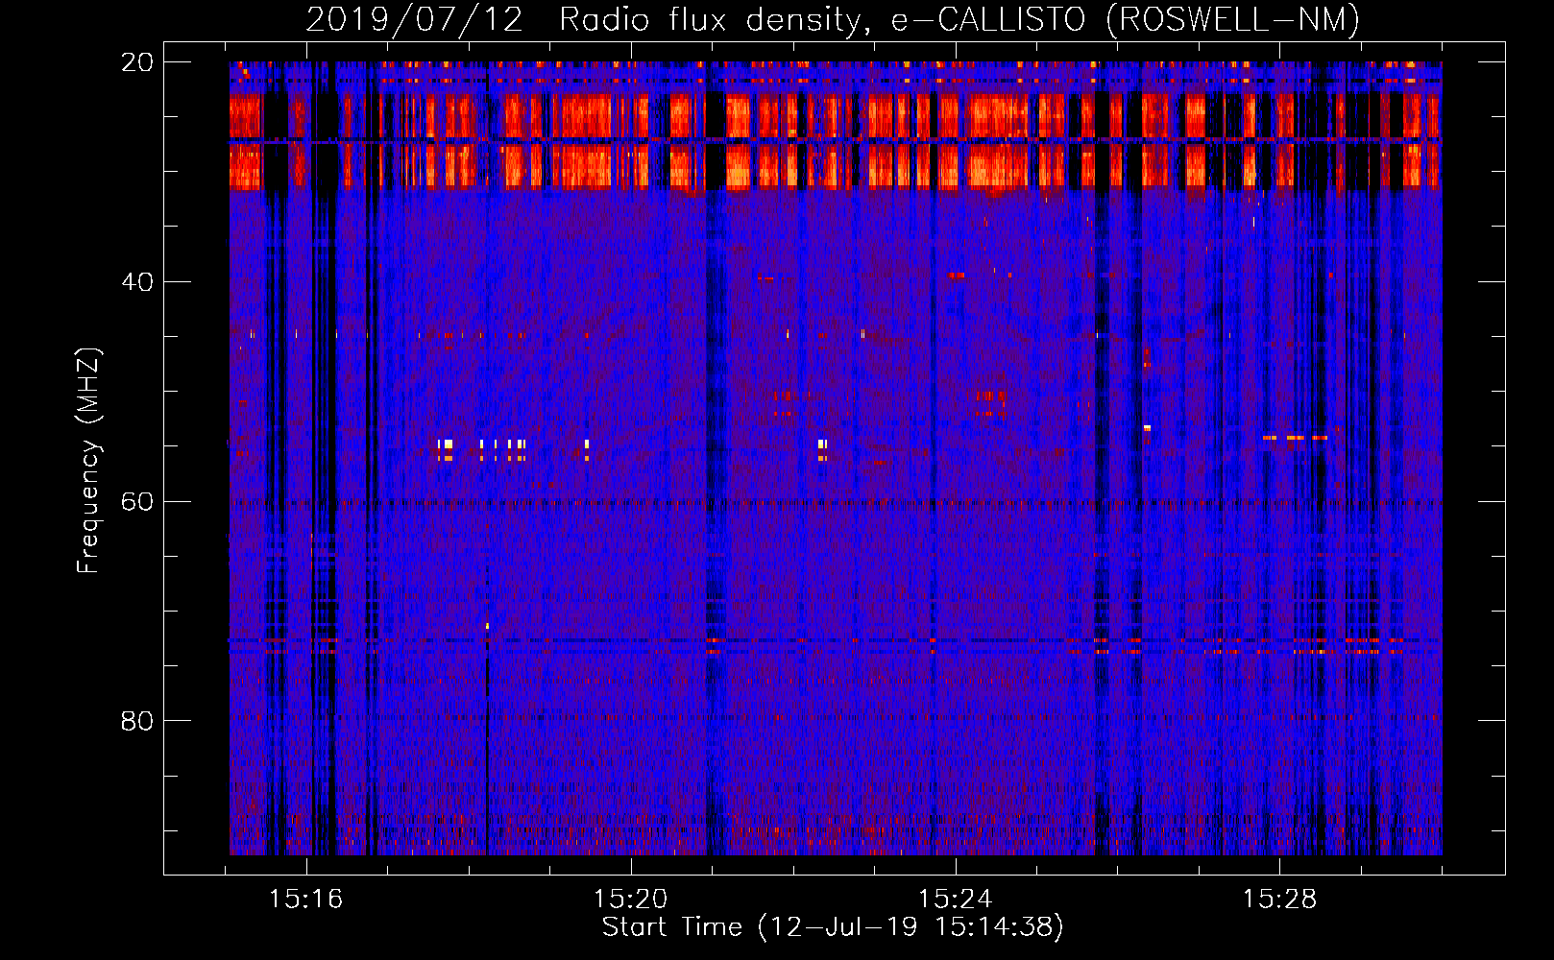Select the '40' frequency tick label

pyautogui.click(x=137, y=282)
